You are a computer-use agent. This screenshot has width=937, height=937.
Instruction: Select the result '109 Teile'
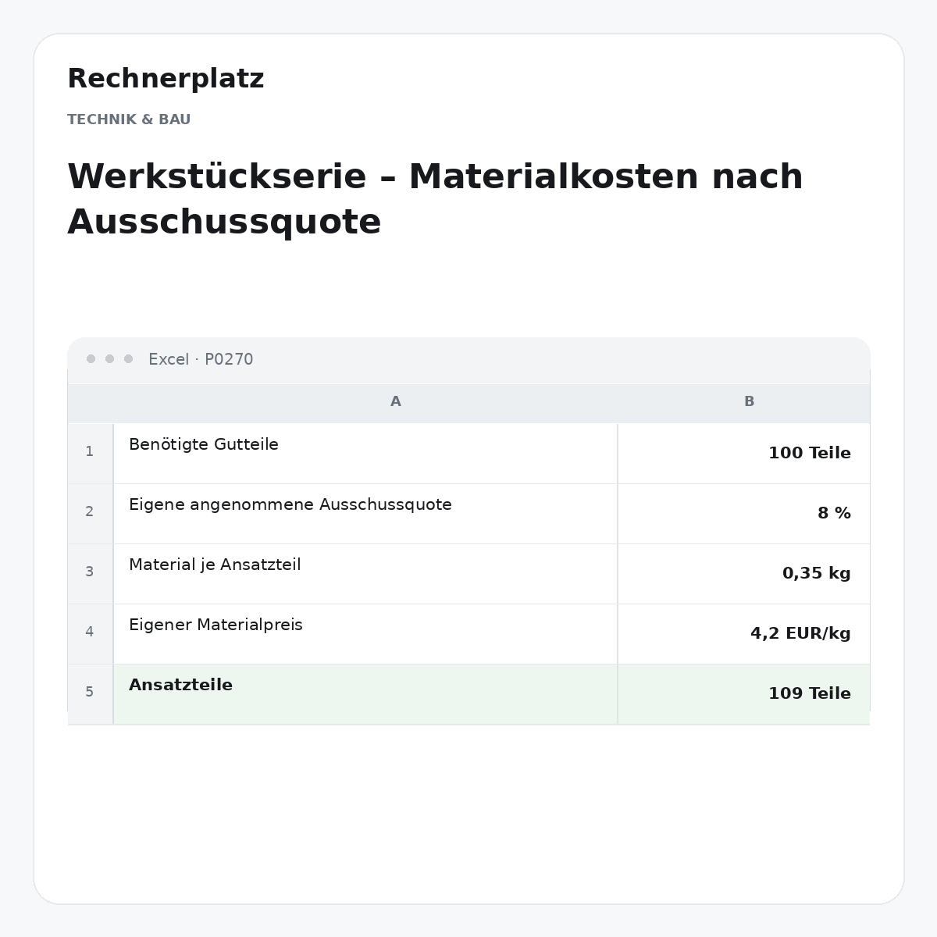point(810,693)
